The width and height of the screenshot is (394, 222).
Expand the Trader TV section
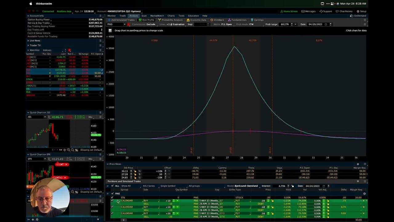[x=28, y=45]
